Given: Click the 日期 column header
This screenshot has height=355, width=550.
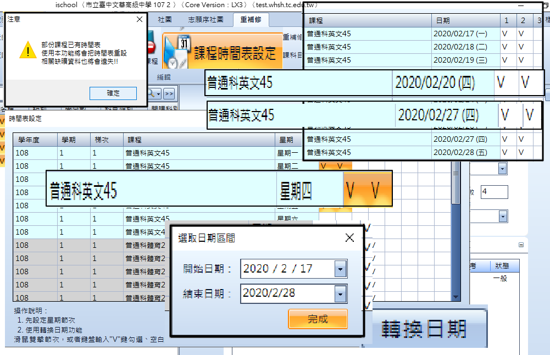Looking at the screenshot, I should click(466, 21).
